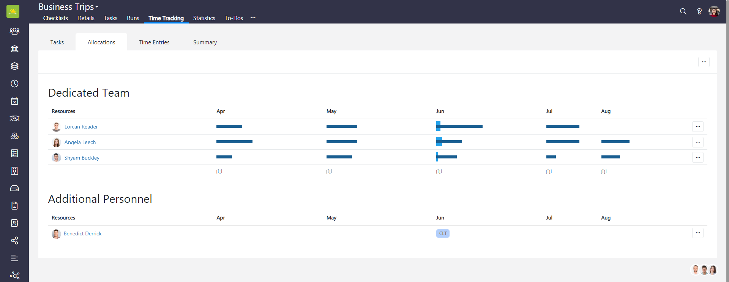
Task: Click the help question mark icon
Action: click(699, 11)
